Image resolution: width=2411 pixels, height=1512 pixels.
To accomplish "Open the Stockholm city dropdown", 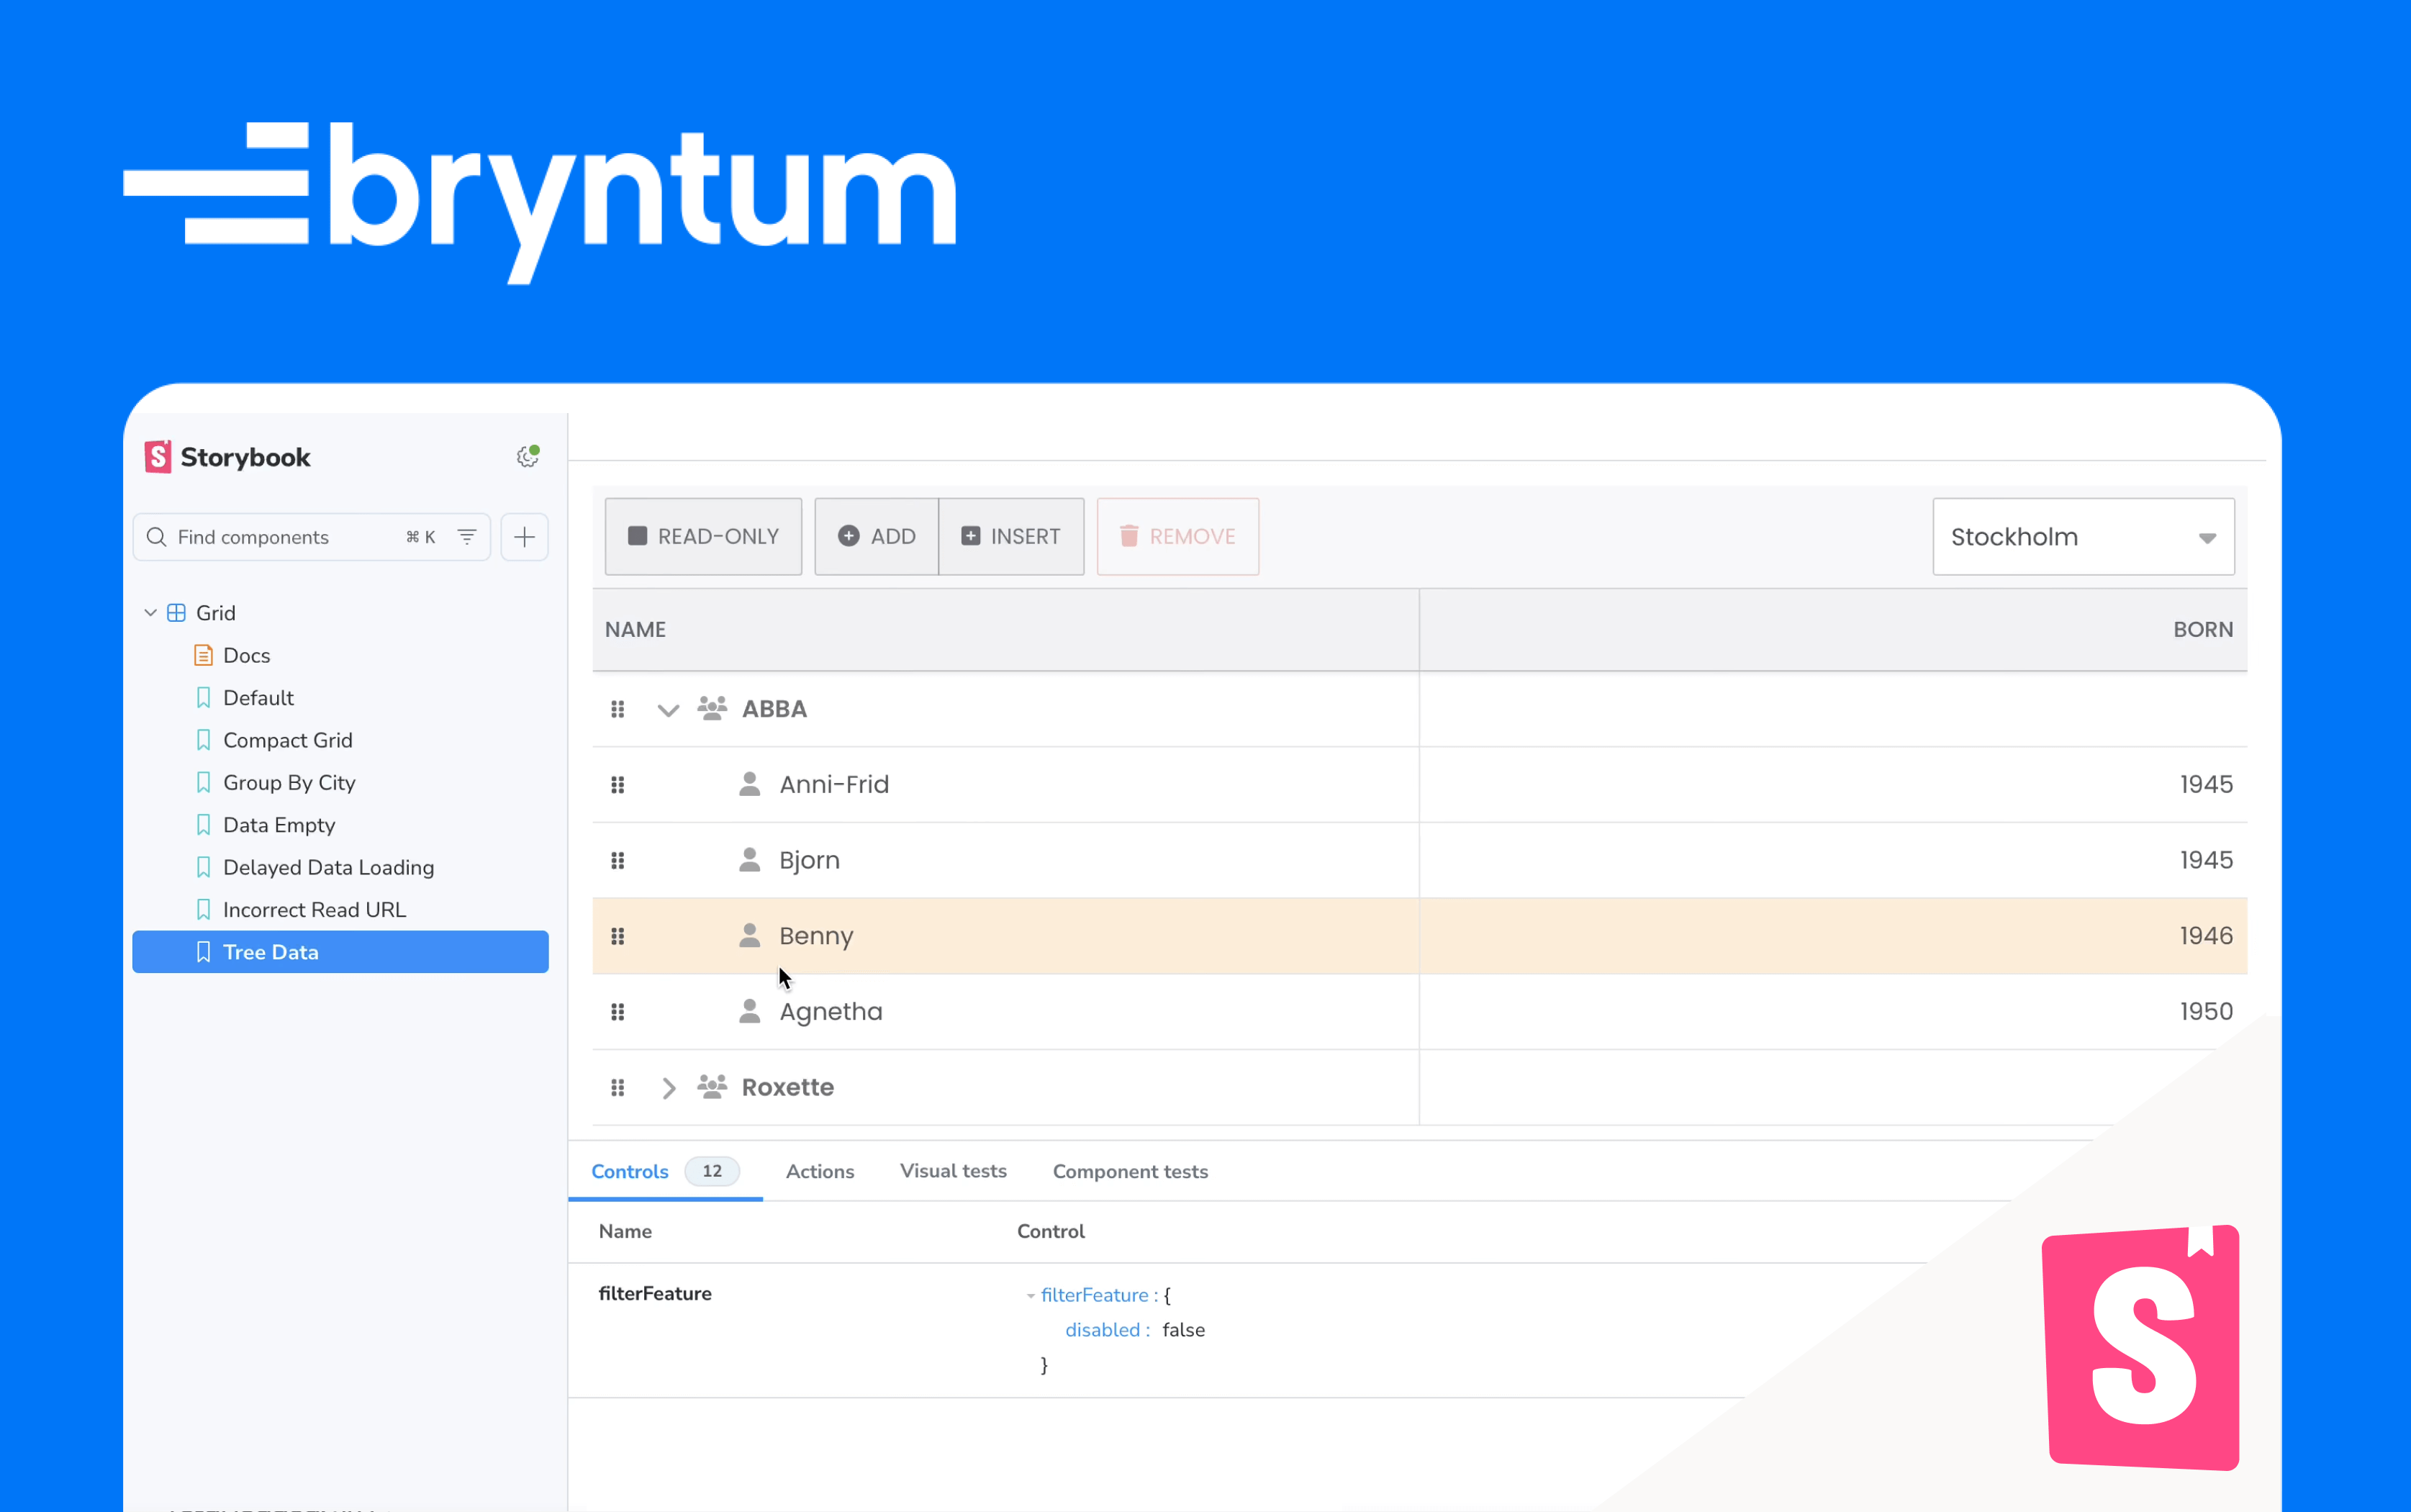I will click(2083, 537).
